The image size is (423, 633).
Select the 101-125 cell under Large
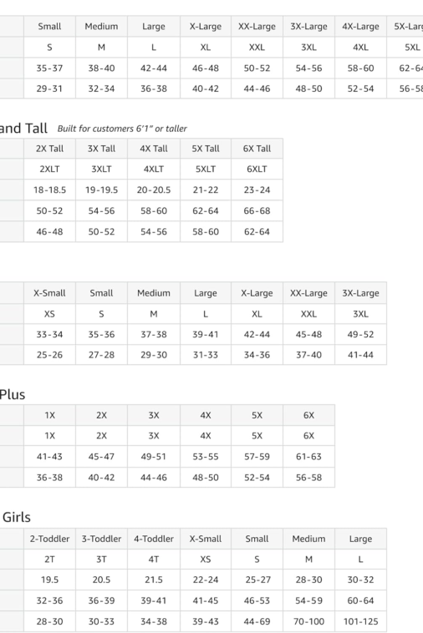click(x=360, y=621)
